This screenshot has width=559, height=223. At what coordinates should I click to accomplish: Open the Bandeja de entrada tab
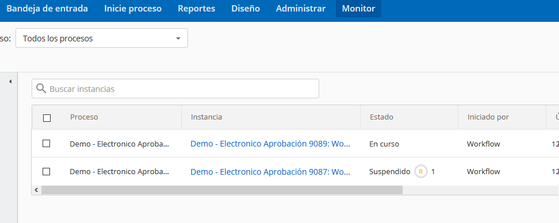47,9
